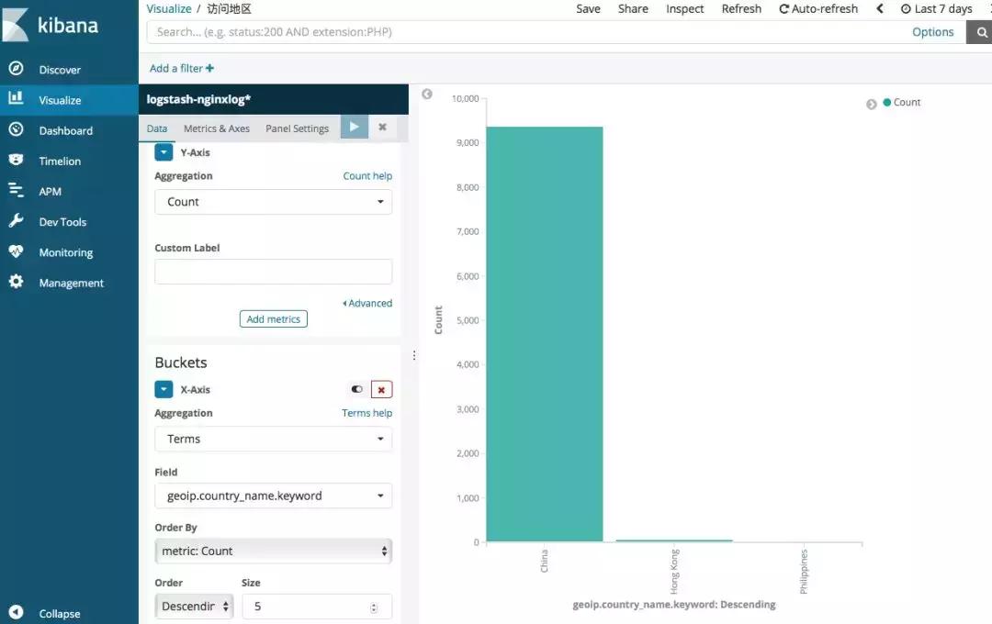992x624 pixels.
Task: Switch to the Panel Settings tab
Action: tap(297, 128)
